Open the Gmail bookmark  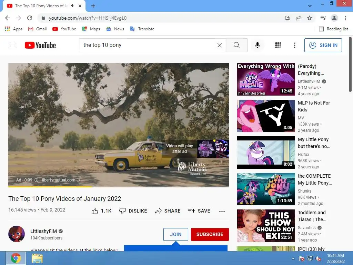pos(37,29)
